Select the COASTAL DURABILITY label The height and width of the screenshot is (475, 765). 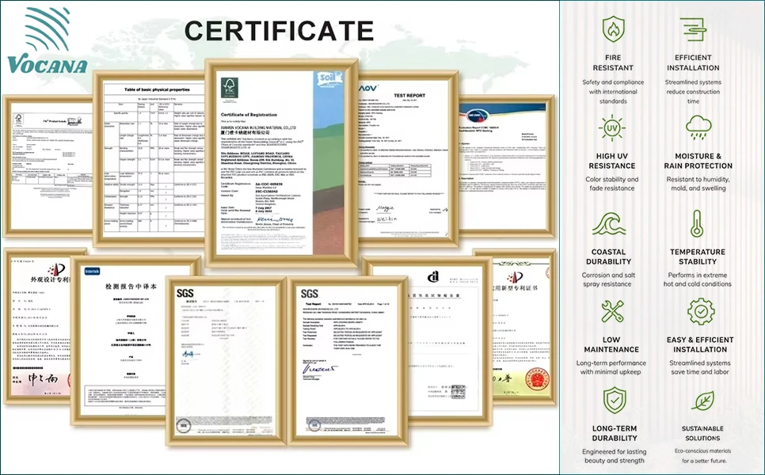[609, 256]
